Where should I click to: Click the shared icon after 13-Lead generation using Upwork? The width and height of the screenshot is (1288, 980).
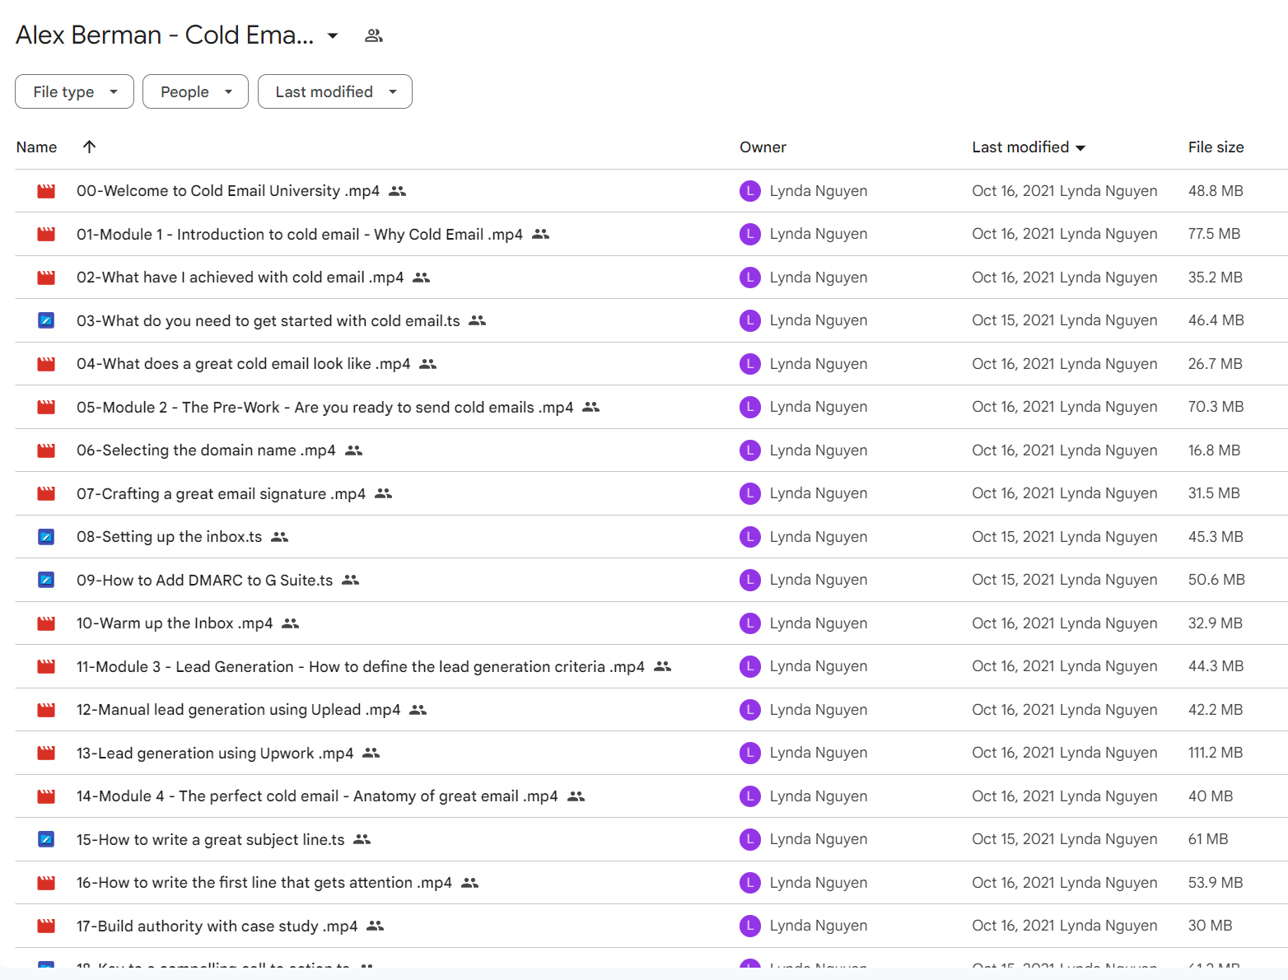(371, 753)
